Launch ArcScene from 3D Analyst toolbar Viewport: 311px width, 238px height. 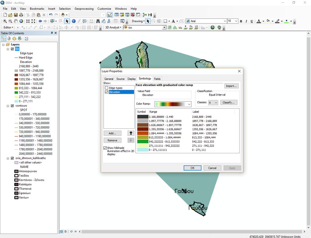coord(212,27)
